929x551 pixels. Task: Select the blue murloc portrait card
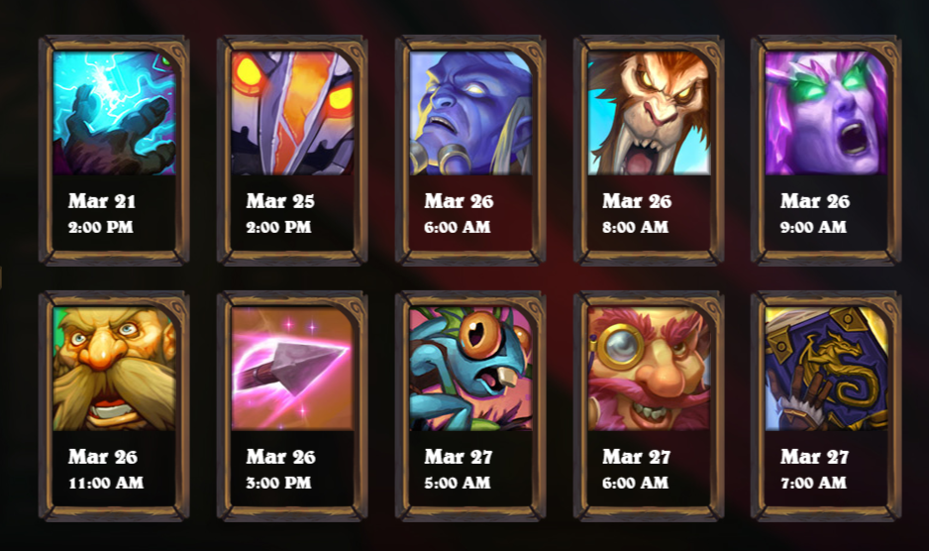tap(470, 369)
